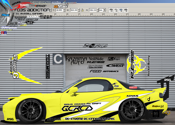Select the signature decal on the side mirror
The height and width of the screenshot is (125, 175).
point(74,95)
